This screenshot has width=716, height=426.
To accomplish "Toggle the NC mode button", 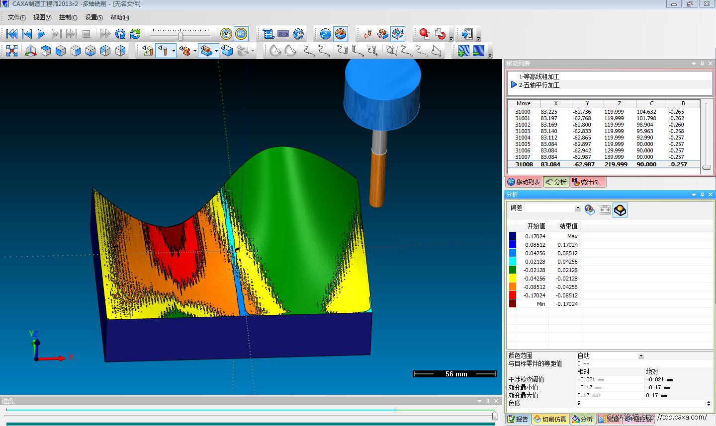I will pos(241,34).
